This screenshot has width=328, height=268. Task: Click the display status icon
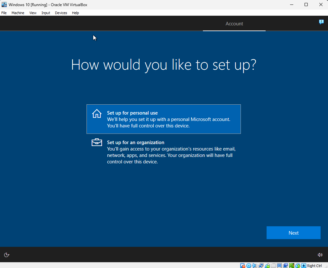(279, 265)
